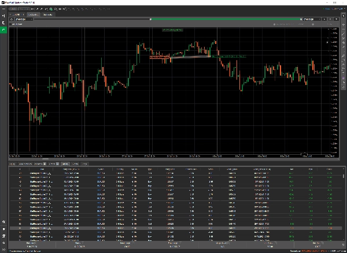Open the Events tab in bottom panel
Viewport: 347px width, 253px height.
[75, 164]
